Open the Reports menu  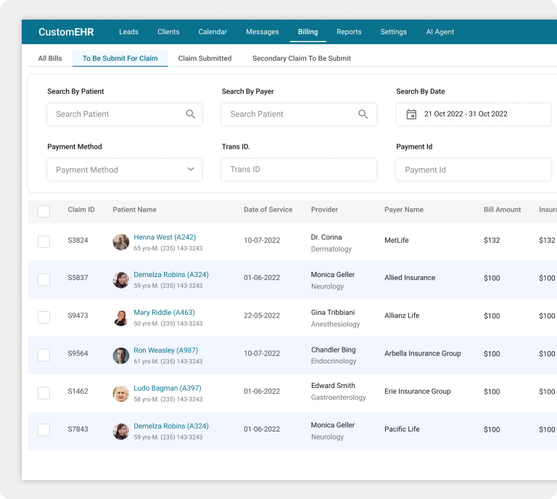click(349, 32)
